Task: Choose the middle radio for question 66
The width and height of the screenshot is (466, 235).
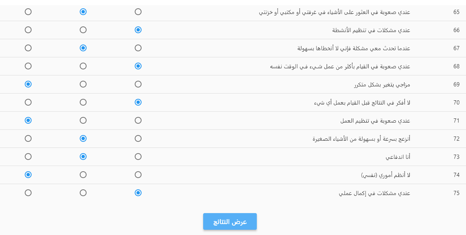Action: point(83,30)
